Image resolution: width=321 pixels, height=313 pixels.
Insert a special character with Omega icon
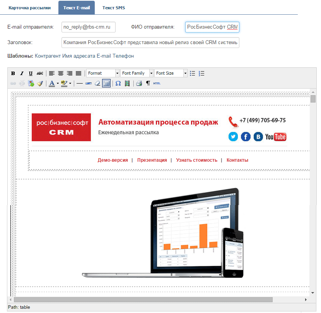click(118, 83)
